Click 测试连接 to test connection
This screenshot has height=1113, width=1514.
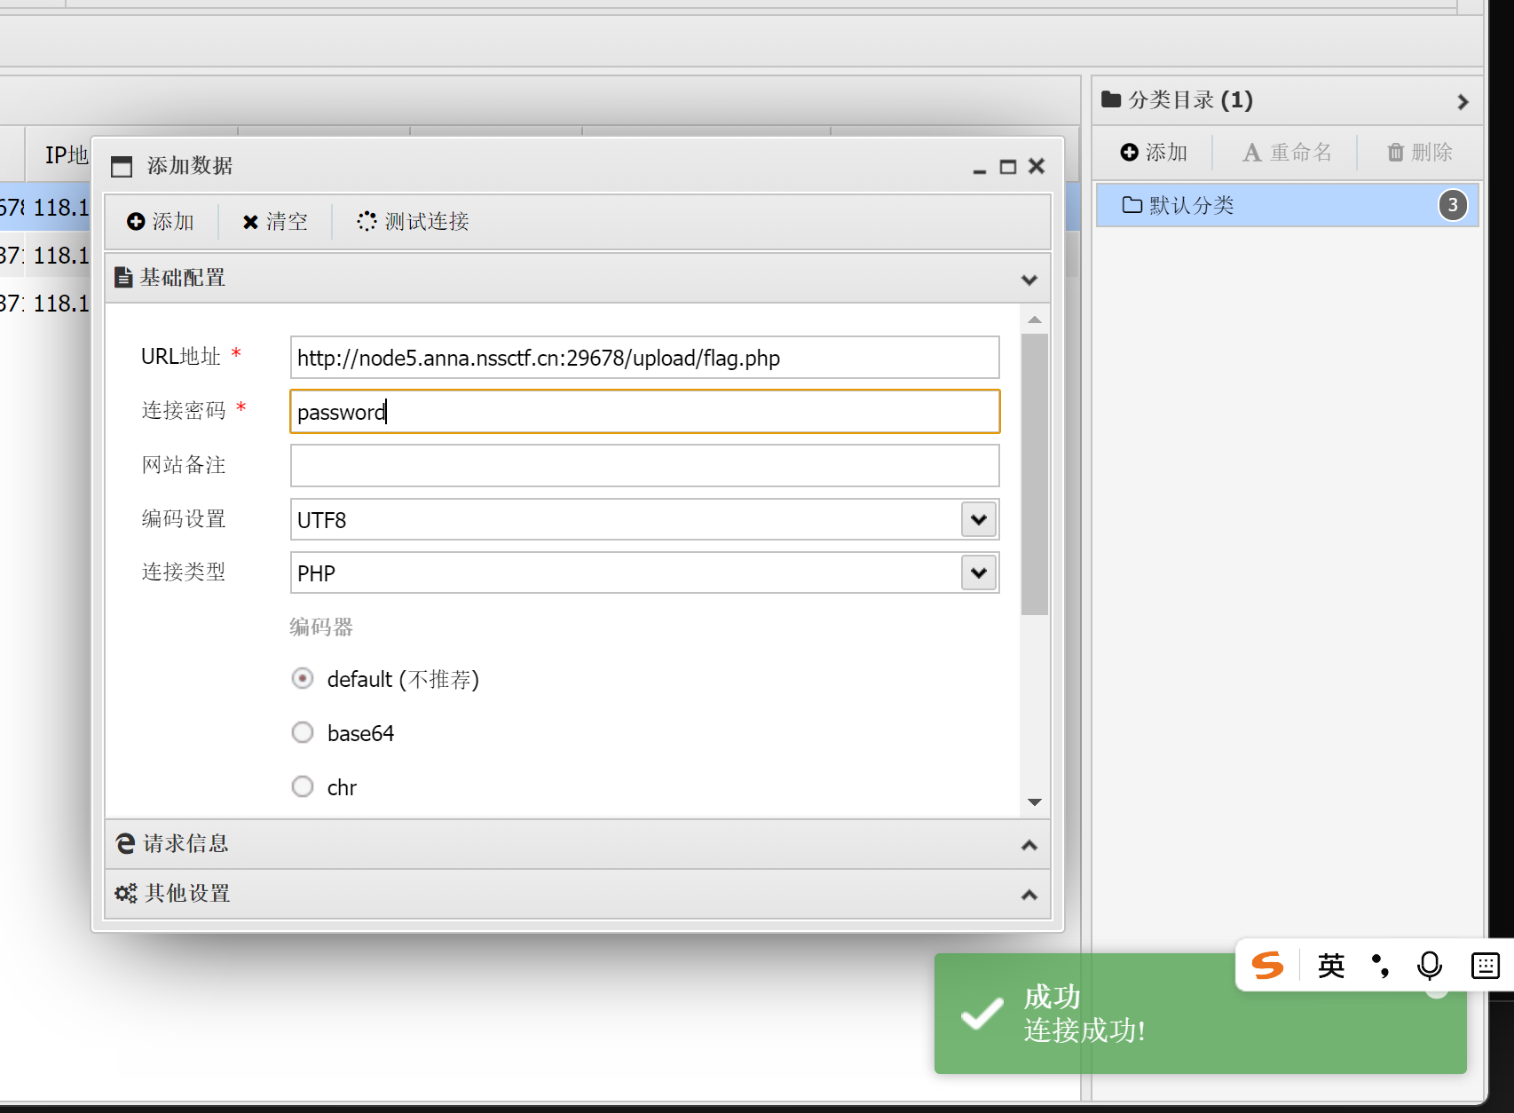tap(414, 222)
